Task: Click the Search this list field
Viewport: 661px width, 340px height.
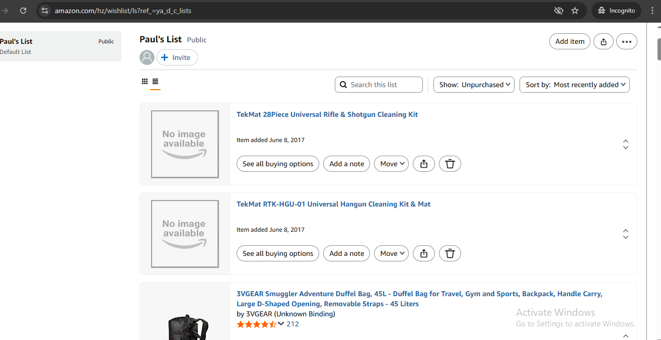Action: (x=379, y=85)
